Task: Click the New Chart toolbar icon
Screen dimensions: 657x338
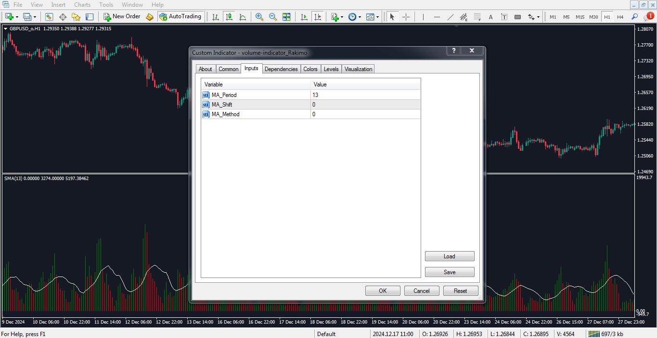Action: click(9, 17)
